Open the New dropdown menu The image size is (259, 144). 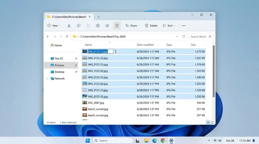point(54,26)
